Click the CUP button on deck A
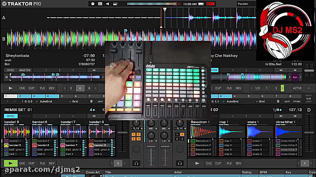This screenshot has height=177, width=316. [31, 88]
